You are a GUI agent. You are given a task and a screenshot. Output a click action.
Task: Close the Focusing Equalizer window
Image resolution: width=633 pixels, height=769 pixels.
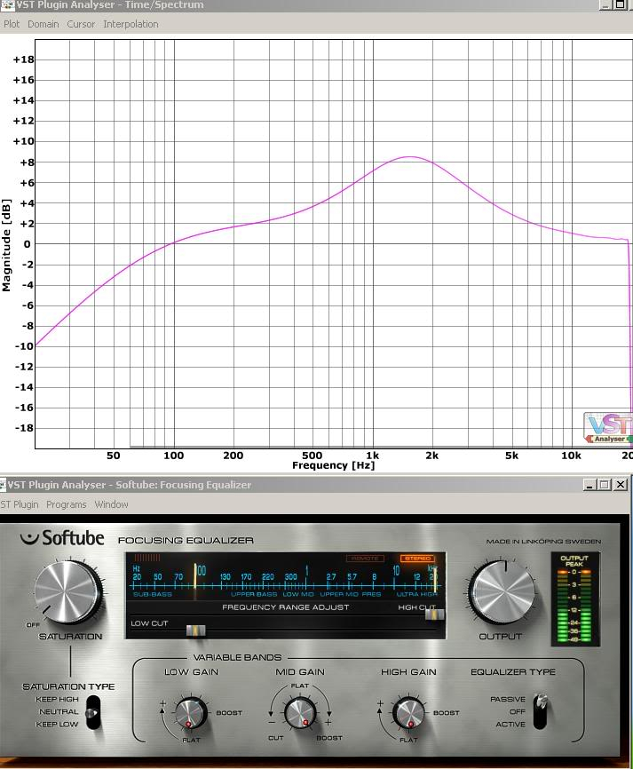(621, 485)
